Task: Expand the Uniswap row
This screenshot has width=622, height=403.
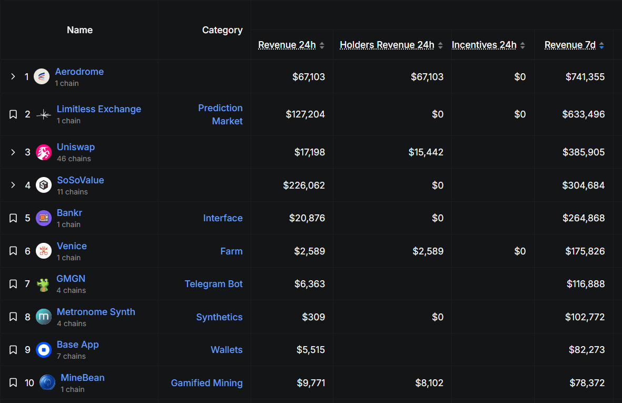Action: pos(13,152)
